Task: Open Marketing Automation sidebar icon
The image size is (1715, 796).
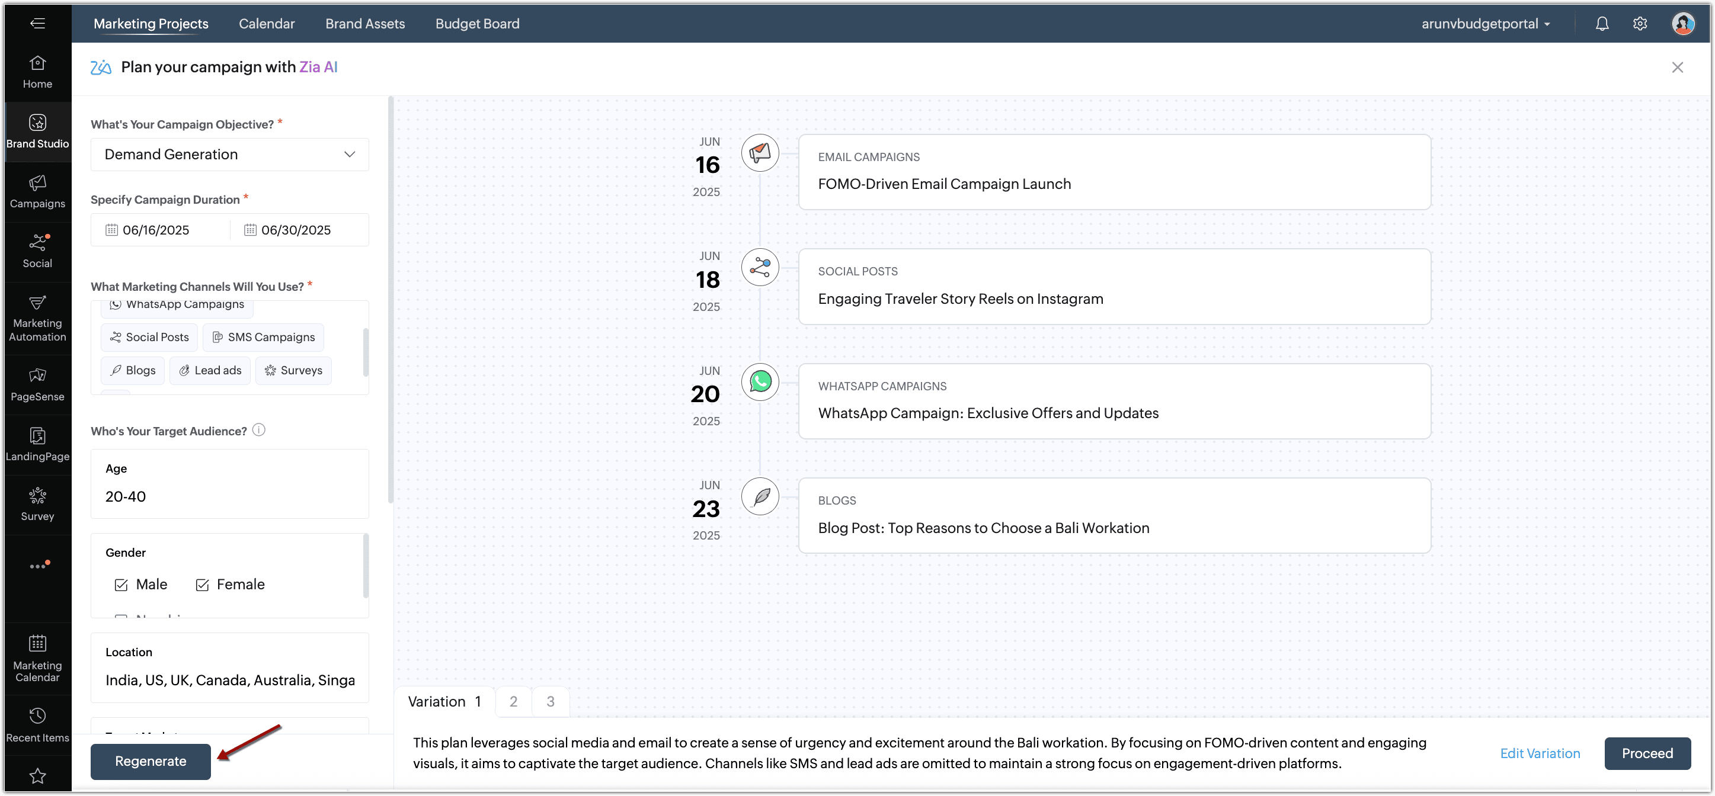Action: point(37,318)
